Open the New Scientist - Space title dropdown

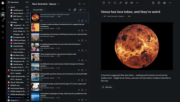pyautogui.click(x=59, y=4)
